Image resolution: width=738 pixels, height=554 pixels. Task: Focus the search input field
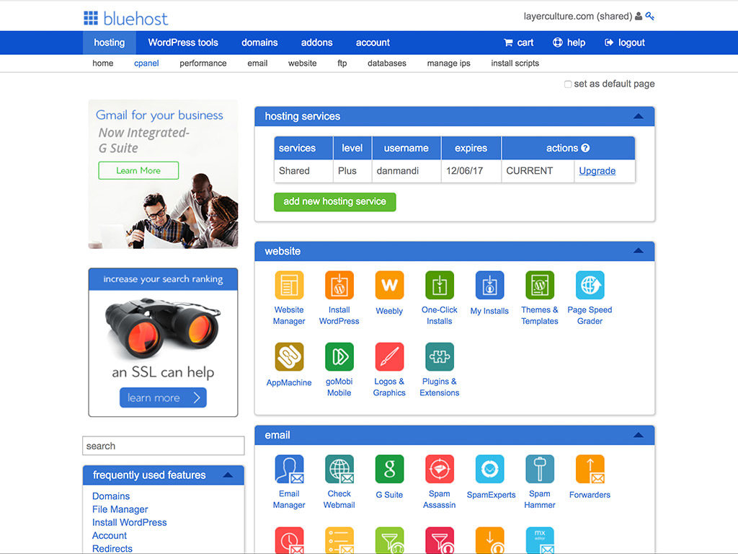(x=164, y=446)
